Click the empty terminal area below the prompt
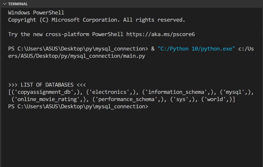Image resolution: width=263 pixels, height=167 pixels. (131, 136)
